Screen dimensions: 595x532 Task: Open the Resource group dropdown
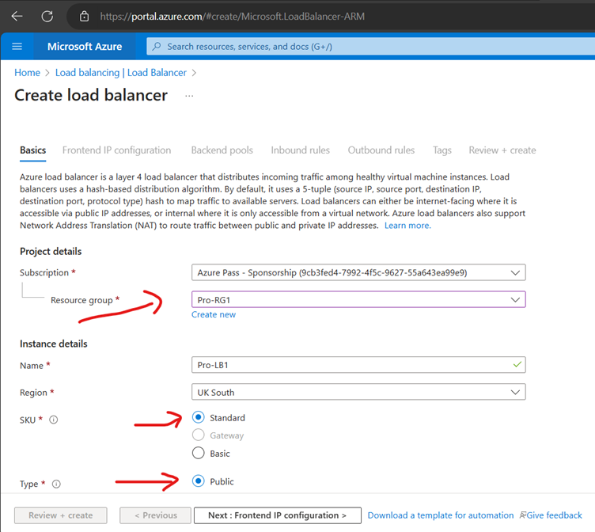(358, 300)
